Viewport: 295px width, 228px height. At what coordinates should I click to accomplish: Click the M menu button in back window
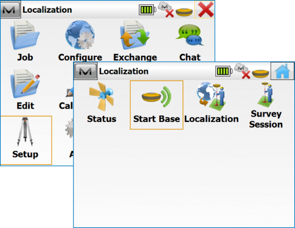10,10
